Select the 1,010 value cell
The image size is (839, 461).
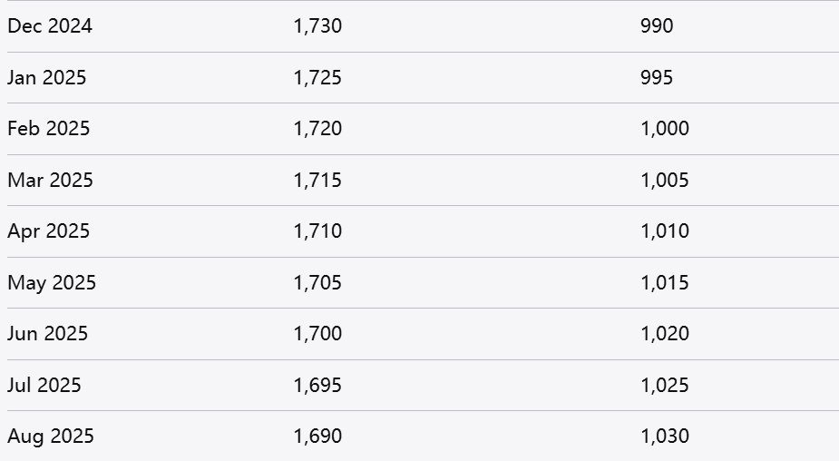coord(665,231)
